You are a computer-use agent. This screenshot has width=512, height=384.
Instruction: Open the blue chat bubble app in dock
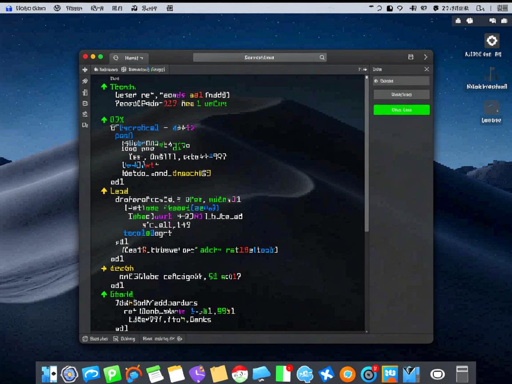(91, 374)
